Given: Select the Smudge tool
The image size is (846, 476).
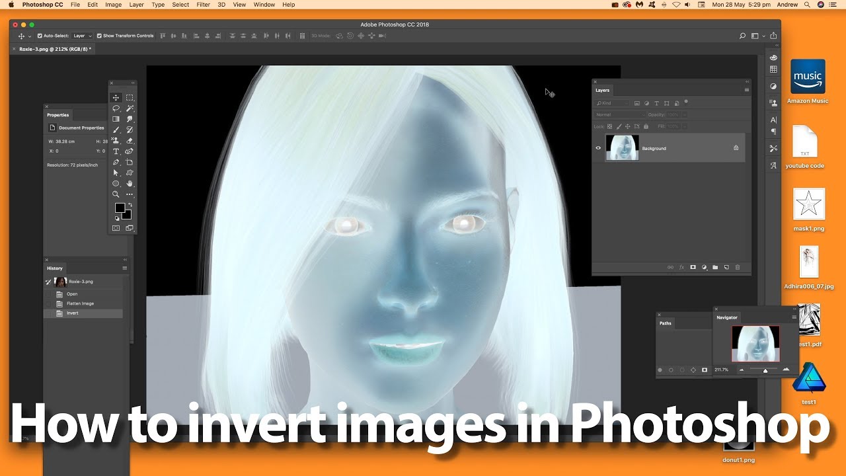Looking at the screenshot, I should [x=130, y=119].
